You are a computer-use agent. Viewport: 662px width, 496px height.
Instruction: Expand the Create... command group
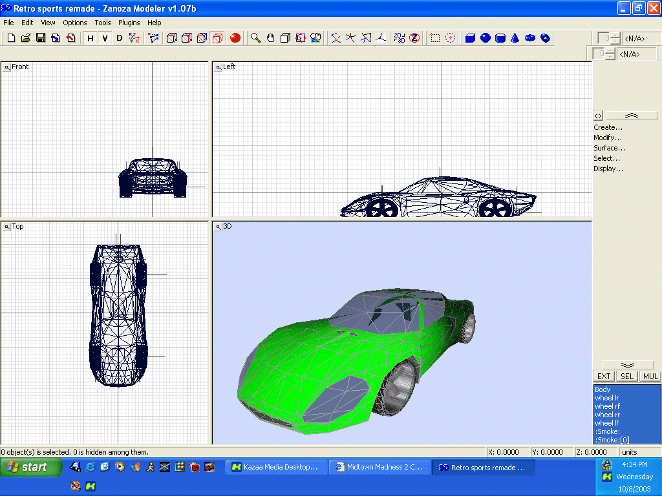(x=608, y=127)
